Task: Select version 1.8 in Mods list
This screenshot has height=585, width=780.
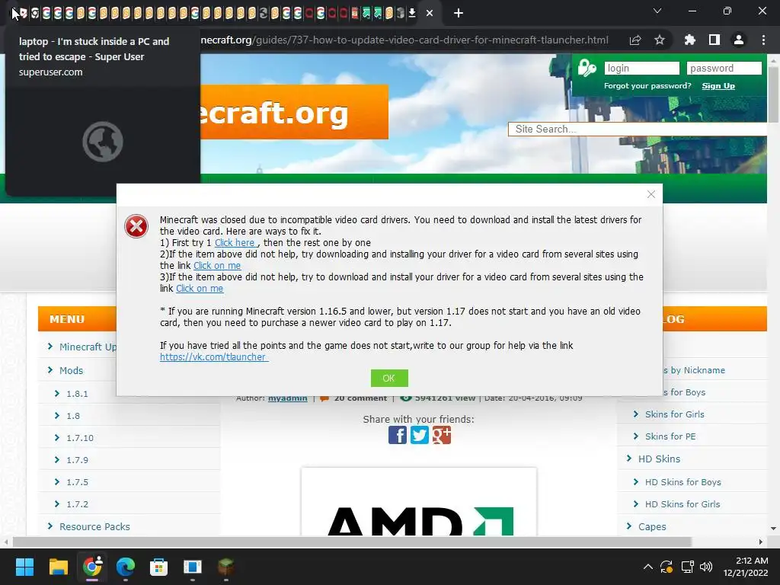Action: click(x=73, y=416)
